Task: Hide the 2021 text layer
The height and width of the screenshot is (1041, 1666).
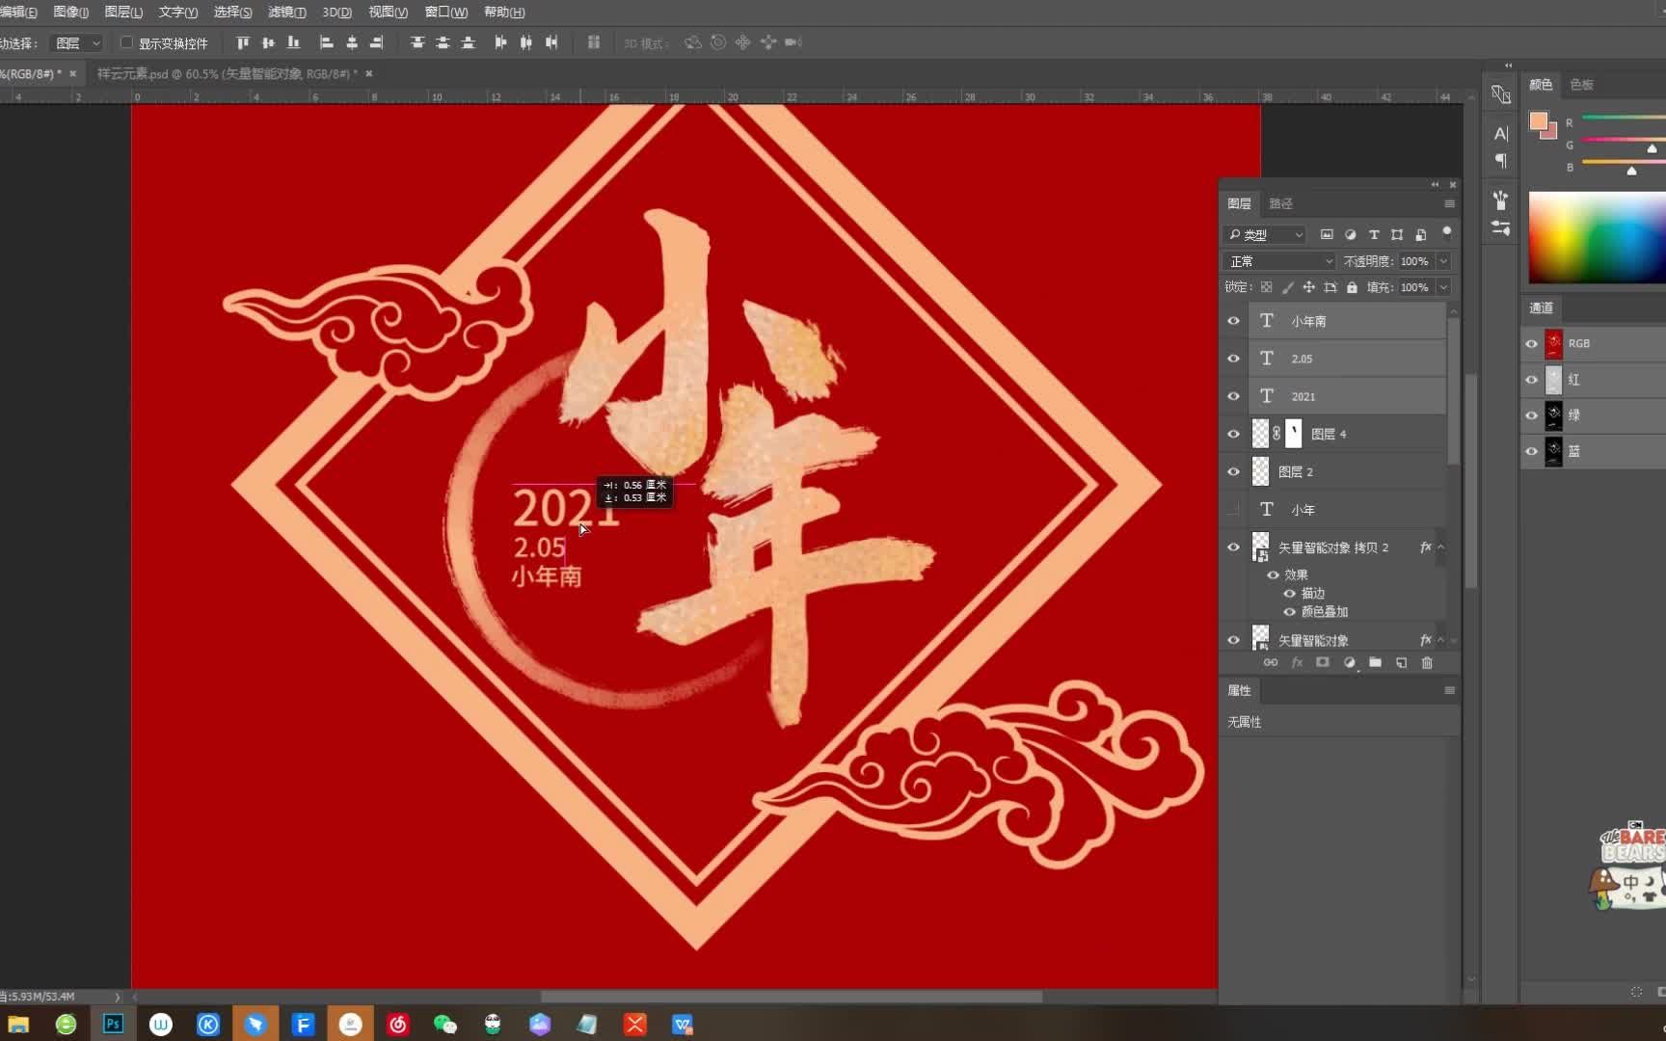Action: [1234, 396]
